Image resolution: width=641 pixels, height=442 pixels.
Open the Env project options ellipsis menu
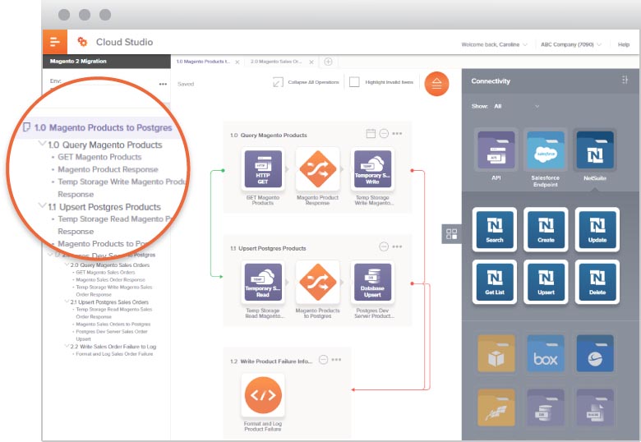click(163, 84)
